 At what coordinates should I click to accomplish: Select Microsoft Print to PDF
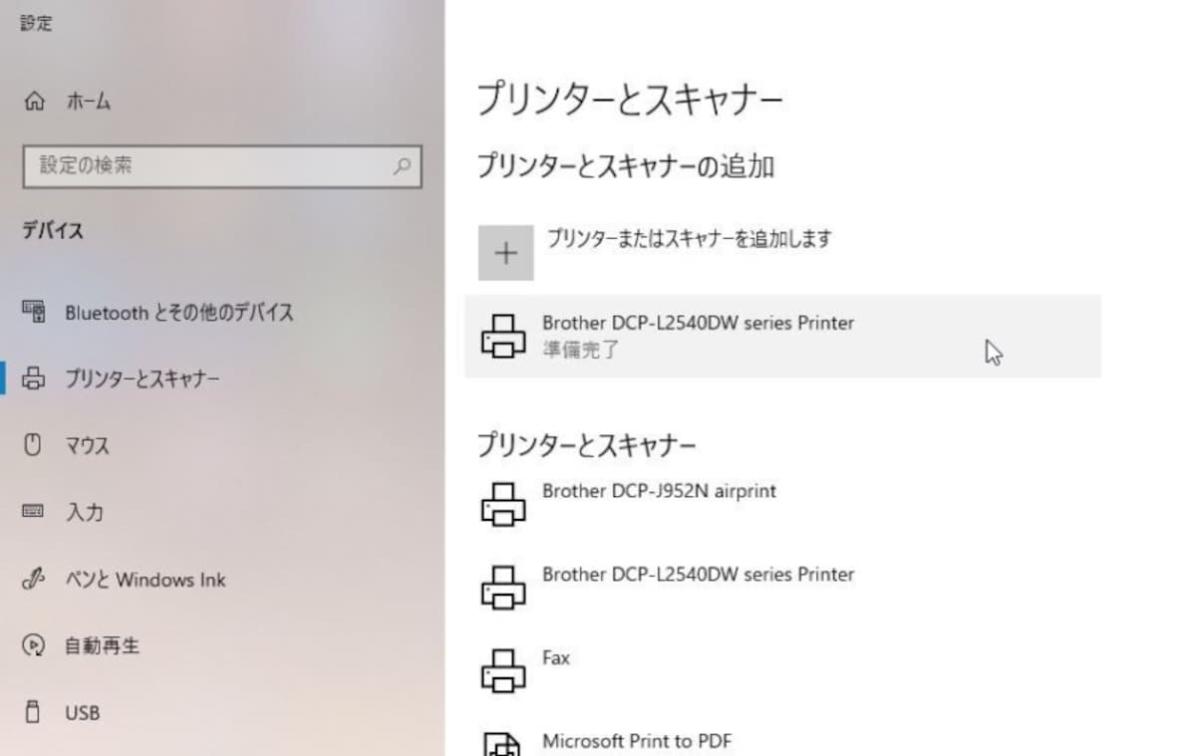[x=637, y=741]
